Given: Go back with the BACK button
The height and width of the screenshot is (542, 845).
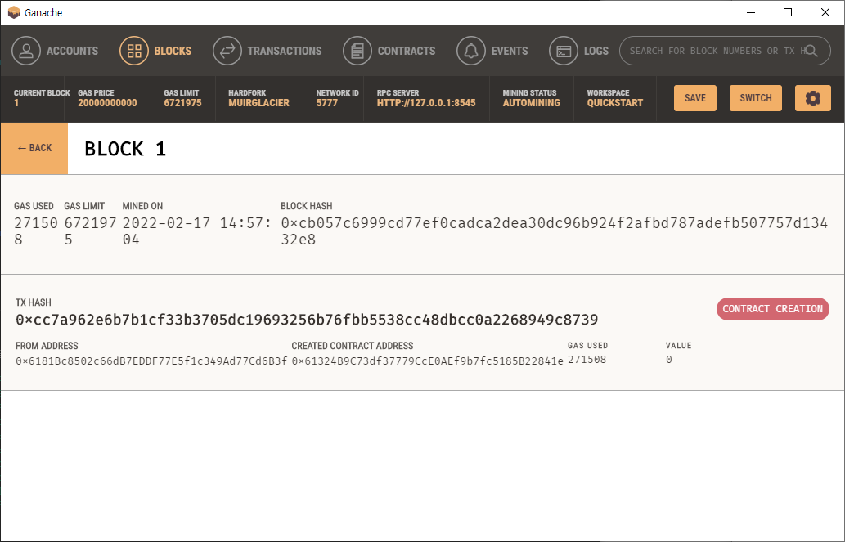Looking at the screenshot, I should 34,148.
